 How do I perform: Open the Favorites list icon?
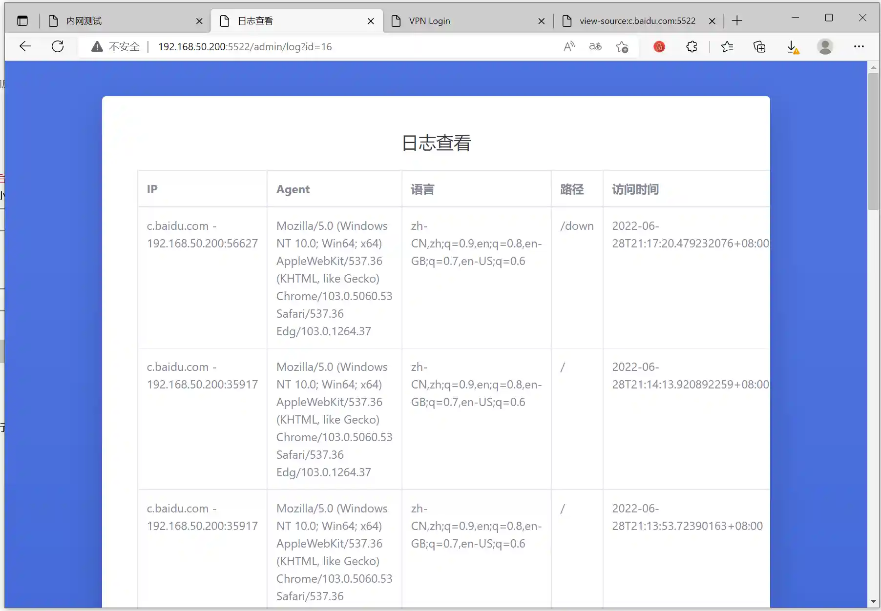pyautogui.click(x=727, y=47)
